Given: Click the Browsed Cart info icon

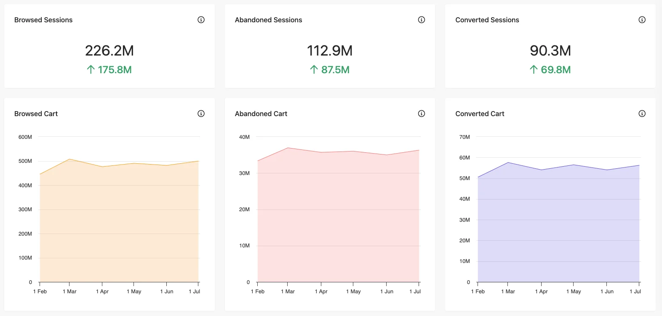Looking at the screenshot, I should pos(201,114).
